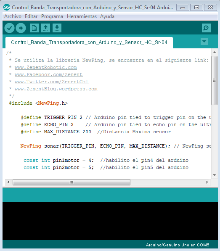Click 'Arduino/Genuino Uno en COM5' status text
The width and height of the screenshot is (220, 251).
point(178,245)
